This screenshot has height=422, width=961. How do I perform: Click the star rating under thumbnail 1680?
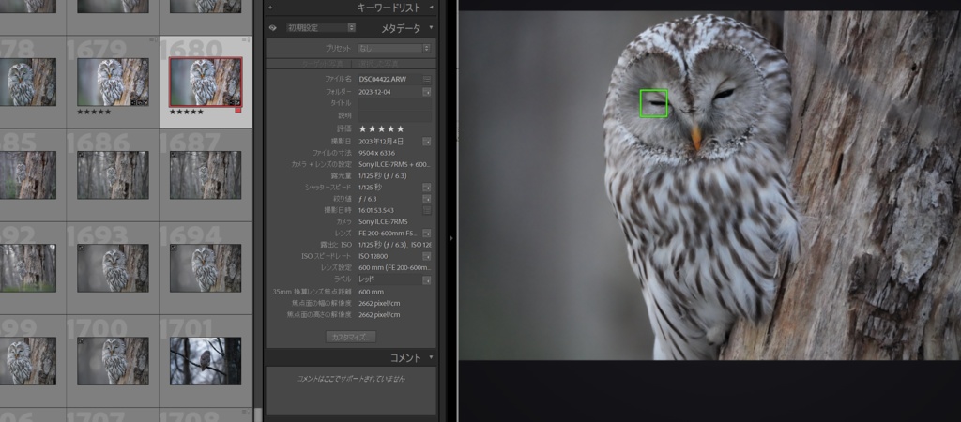pyautogui.click(x=187, y=113)
